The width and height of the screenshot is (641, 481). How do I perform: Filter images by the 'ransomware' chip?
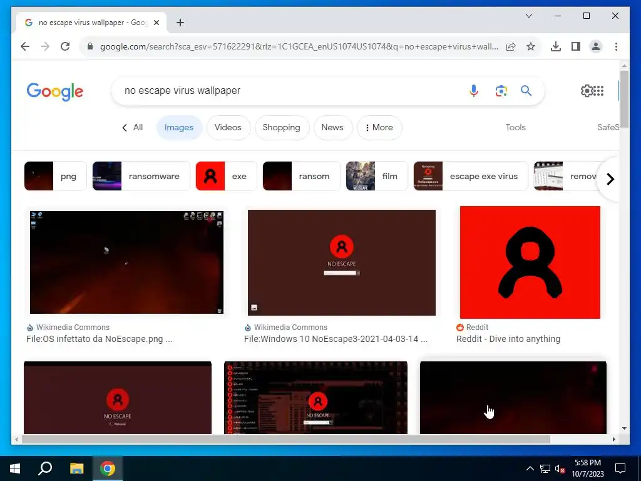141,176
